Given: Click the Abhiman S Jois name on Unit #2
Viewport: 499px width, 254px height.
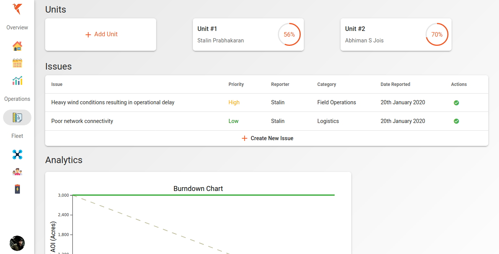Looking at the screenshot, I should tap(364, 40).
